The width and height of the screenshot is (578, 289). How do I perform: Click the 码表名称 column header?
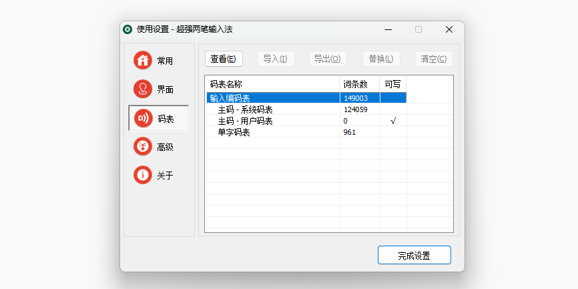tap(226, 84)
